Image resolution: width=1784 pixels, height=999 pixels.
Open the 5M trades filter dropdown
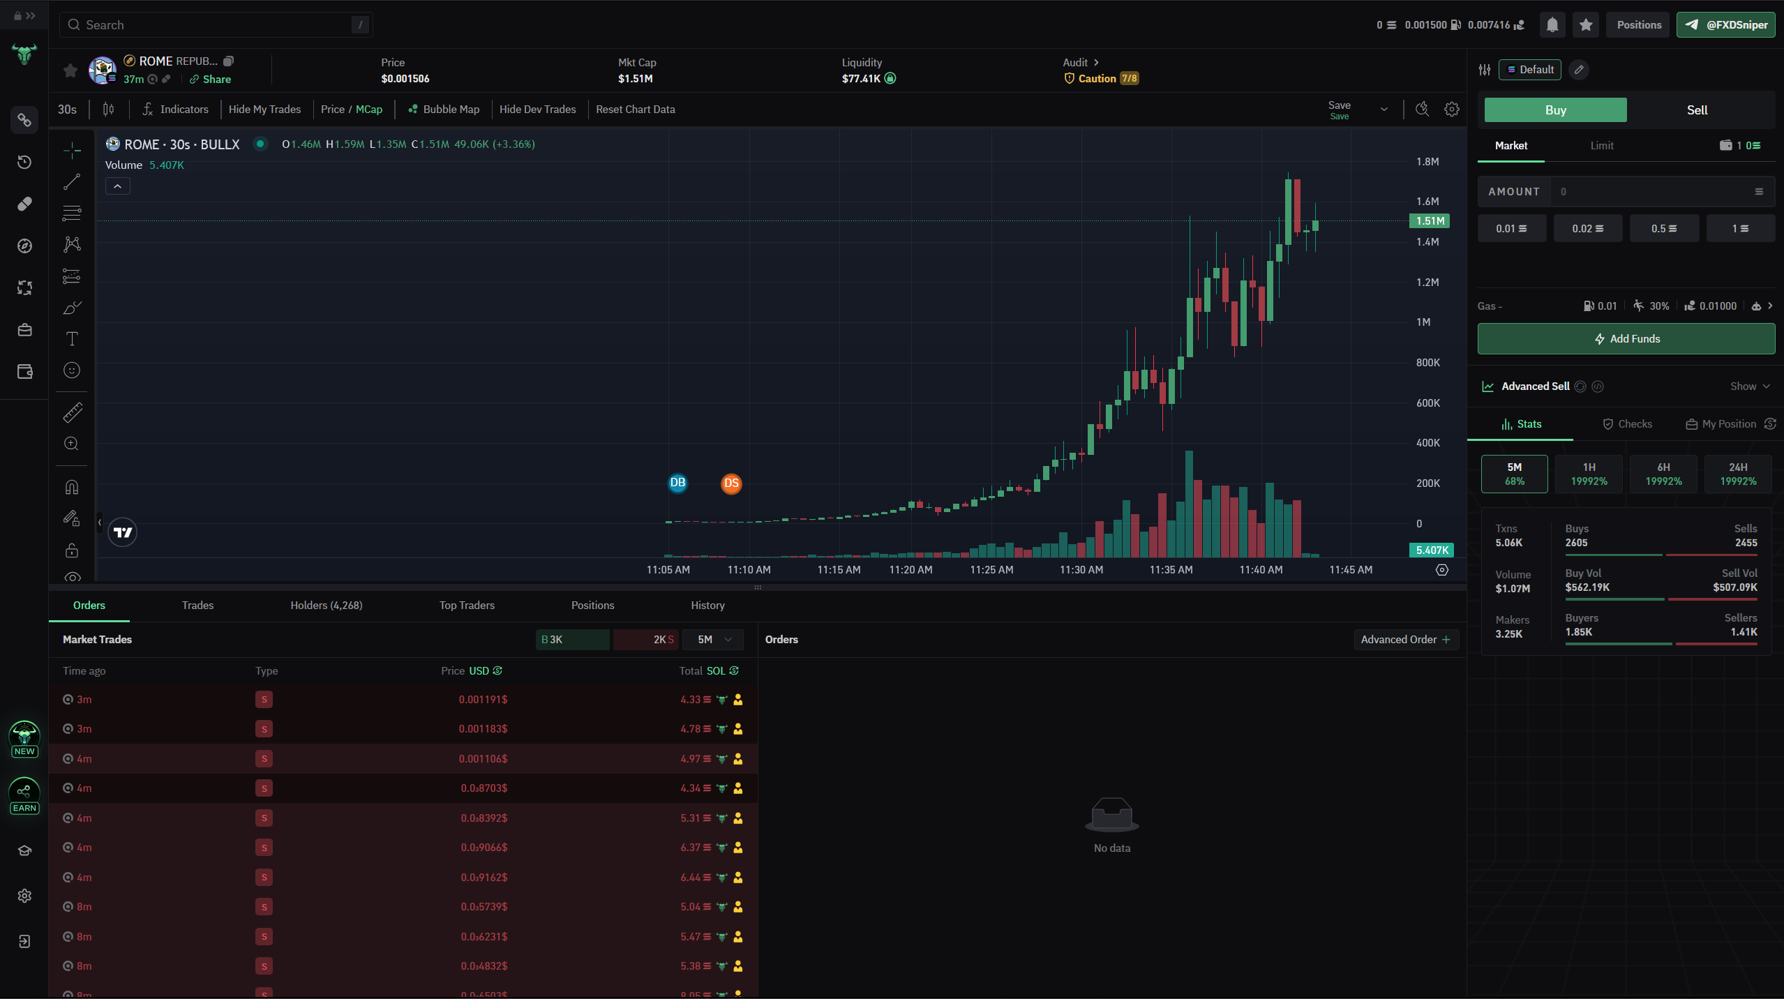(714, 640)
